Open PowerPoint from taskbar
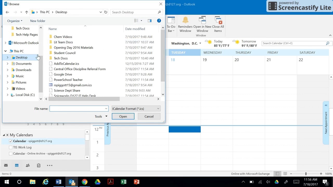Screen dimensions: 333x187 click(x=137, y=182)
